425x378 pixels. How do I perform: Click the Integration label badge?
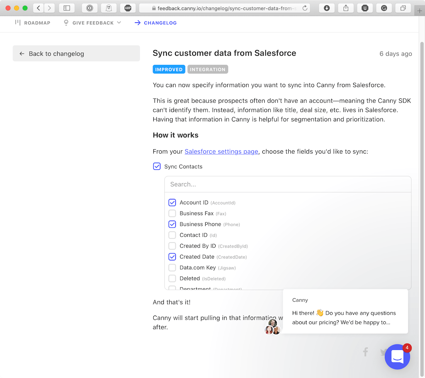[x=207, y=69]
